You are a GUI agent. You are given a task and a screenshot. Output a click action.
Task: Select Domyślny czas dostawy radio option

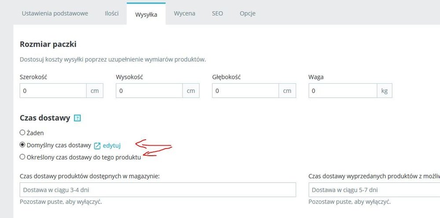pos(22,145)
